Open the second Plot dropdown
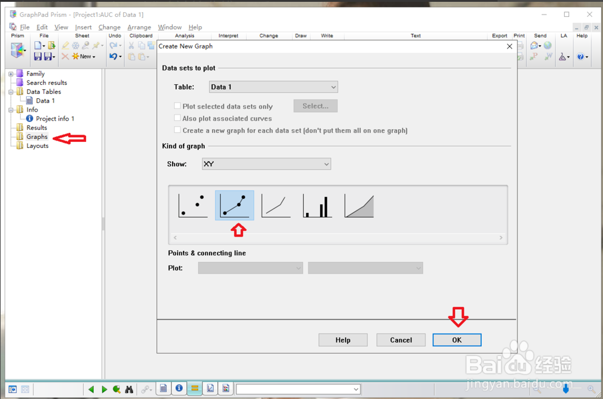Screen dimensions: 603x399 (x=365, y=268)
